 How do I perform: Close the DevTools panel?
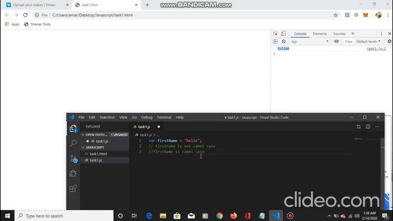tap(389, 34)
